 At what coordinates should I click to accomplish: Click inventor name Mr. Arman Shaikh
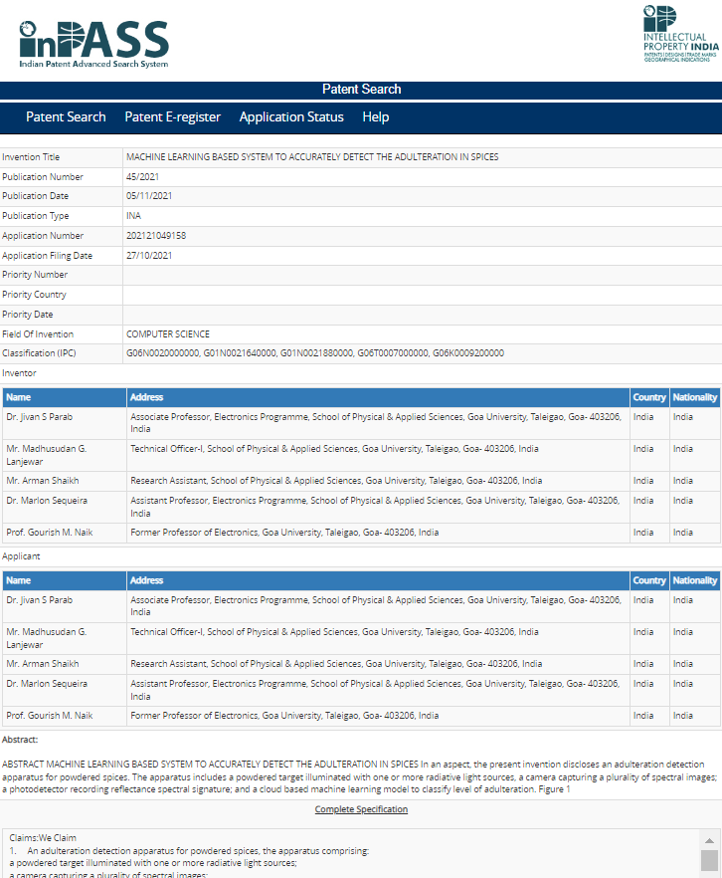click(43, 481)
